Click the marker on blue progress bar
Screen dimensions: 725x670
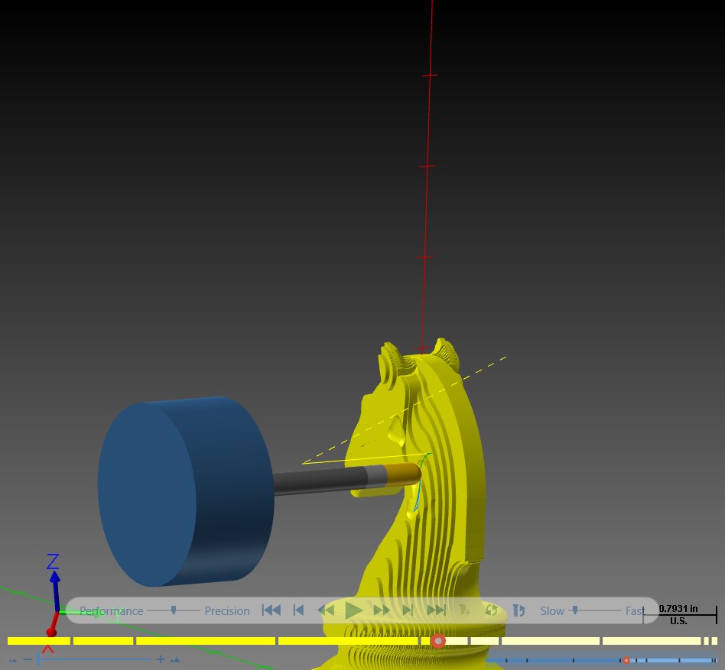(x=626, y=660)
